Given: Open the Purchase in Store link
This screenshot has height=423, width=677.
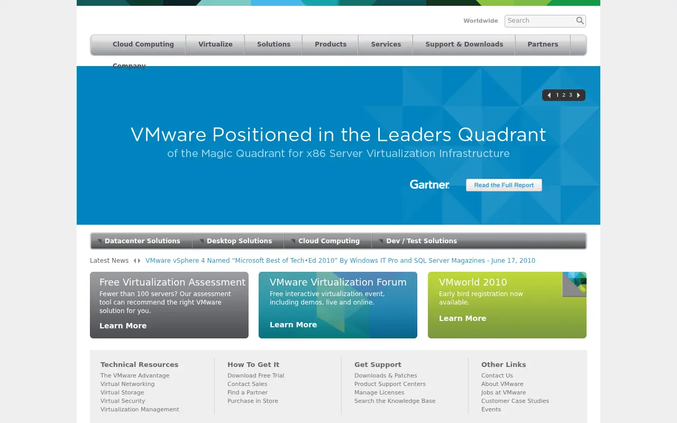Looking at the screenshot, I should point(253,401).
